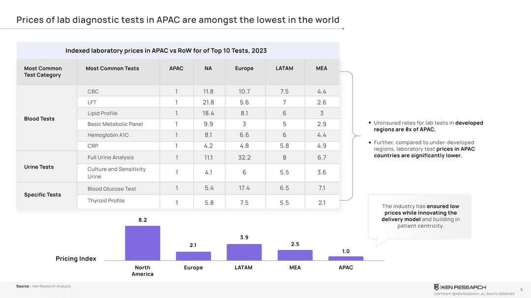Click the slide title about APAC prices
Viewport: 531px width, 298px height.
[177, 20]
